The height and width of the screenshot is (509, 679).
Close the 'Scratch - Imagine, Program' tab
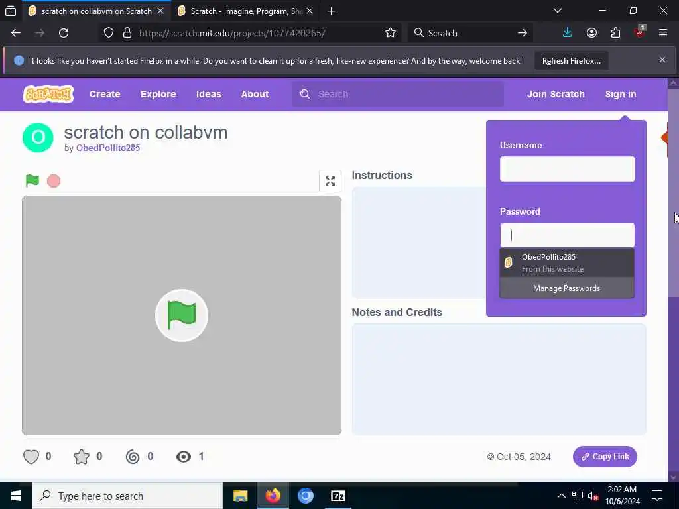pyautogui.click(x=310, y=11)
